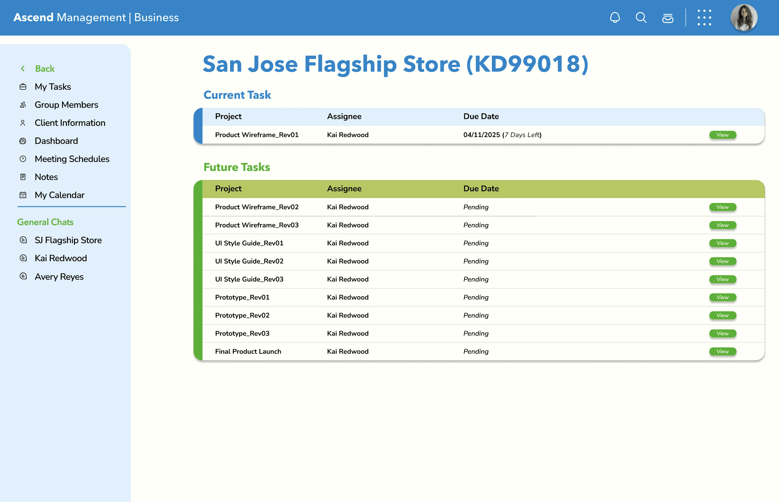This screenshot has width=779, height=502.
Task: Click the notification bell icon
Action: tap(615, 18)
